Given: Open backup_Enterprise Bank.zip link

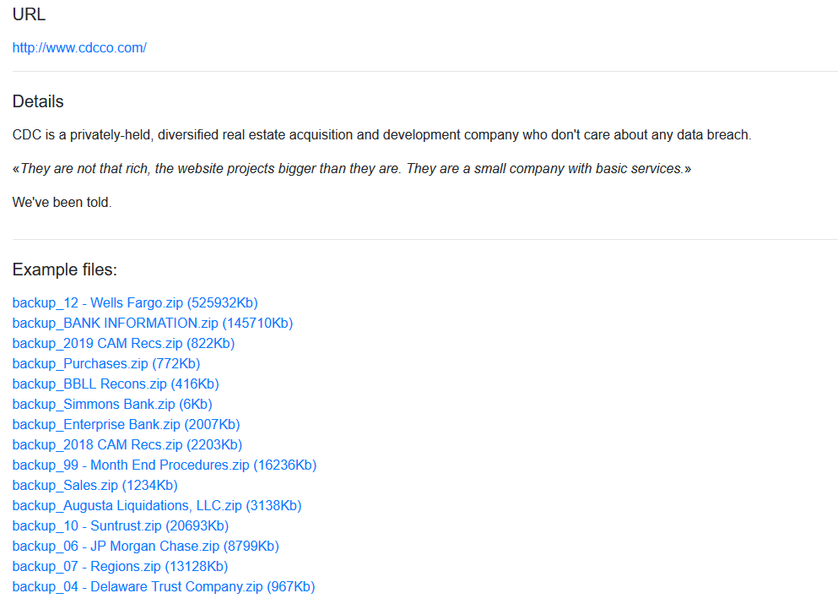Looking at the screenshot, I should pyautogui.click(x=126, y=425).
